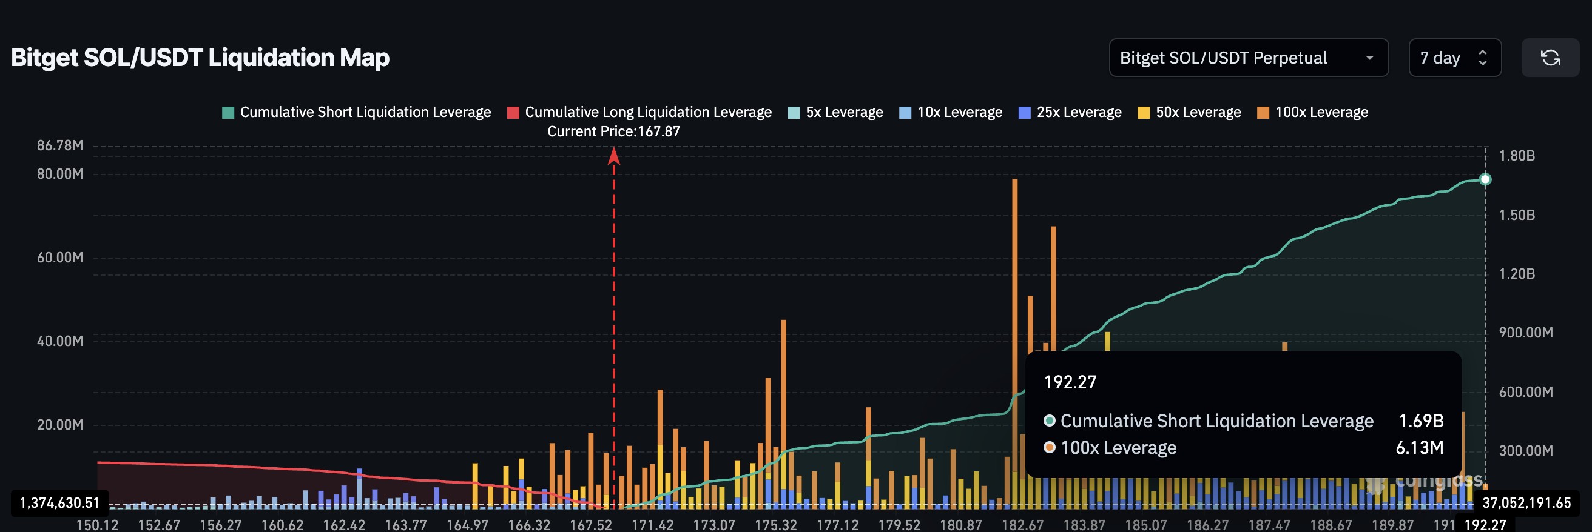Click the 171.42 x-axis price label
Screen dimensions: 1592x532
coord(652,525)
